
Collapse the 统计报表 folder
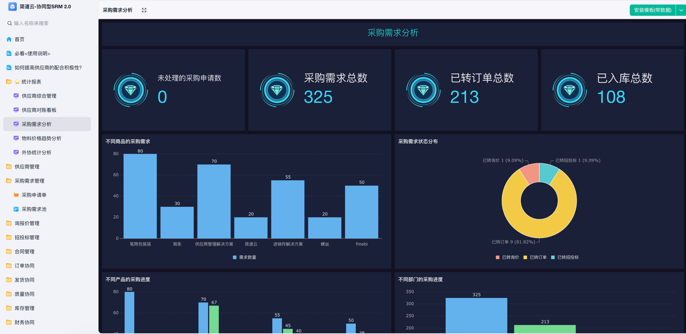click(47, 82)
